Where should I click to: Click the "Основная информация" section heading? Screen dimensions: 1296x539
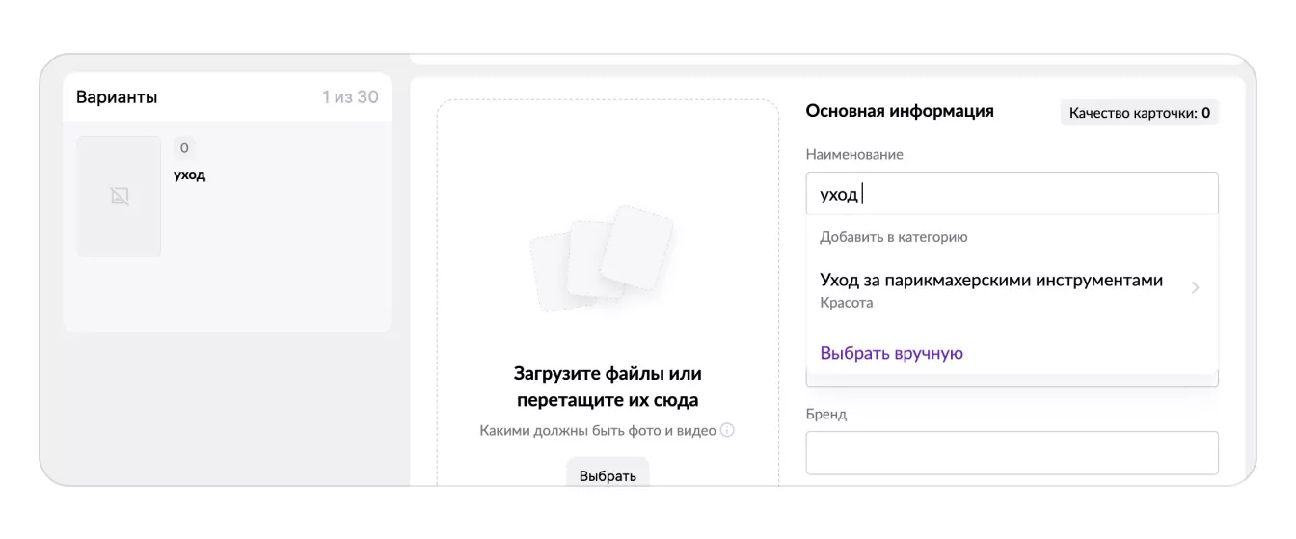coord(899,111)
